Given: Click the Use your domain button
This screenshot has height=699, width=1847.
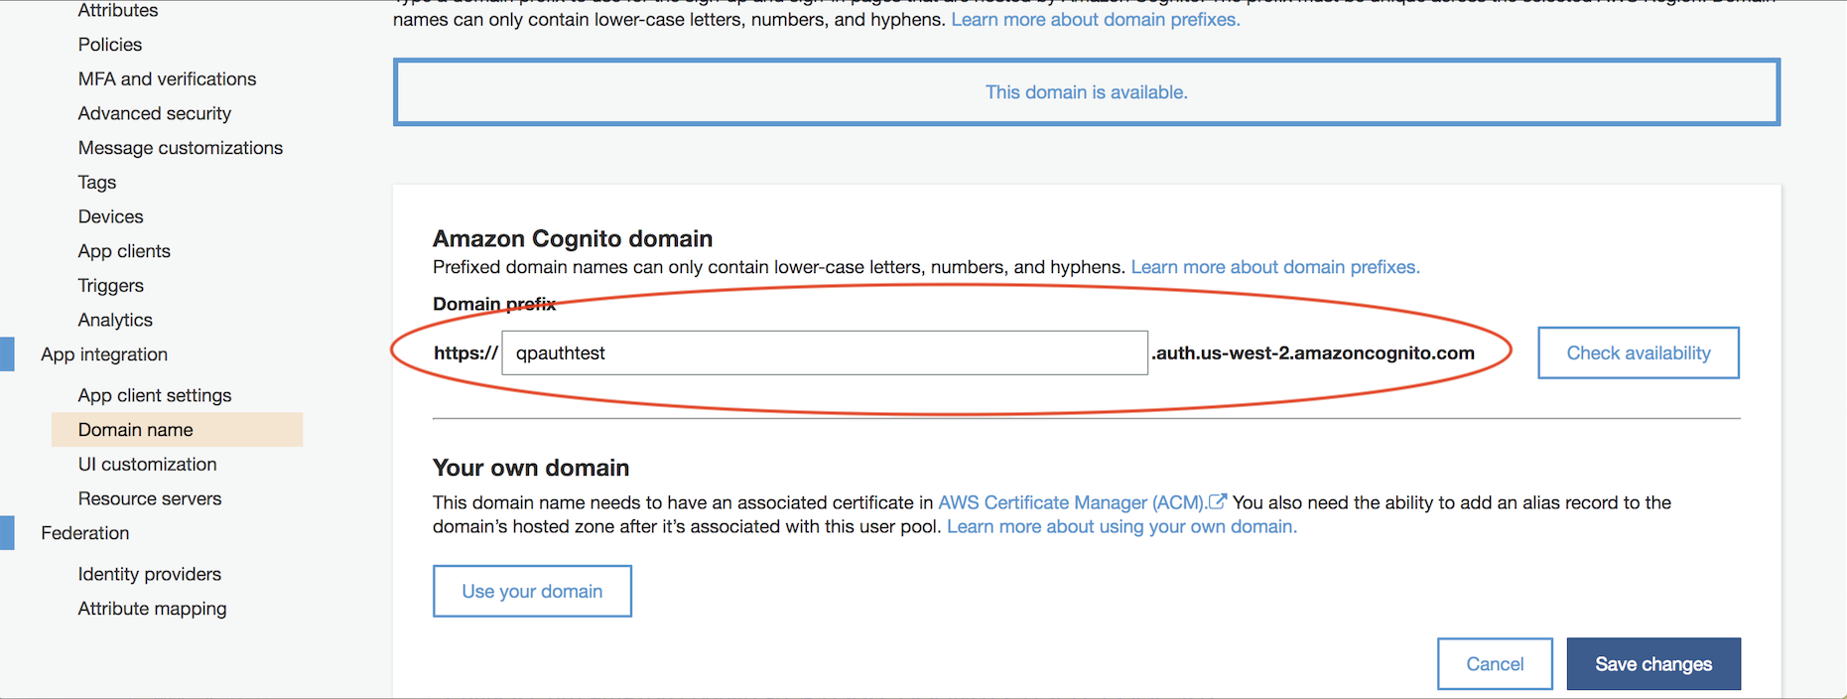Looking at the screenshot, I should (532, 591).
